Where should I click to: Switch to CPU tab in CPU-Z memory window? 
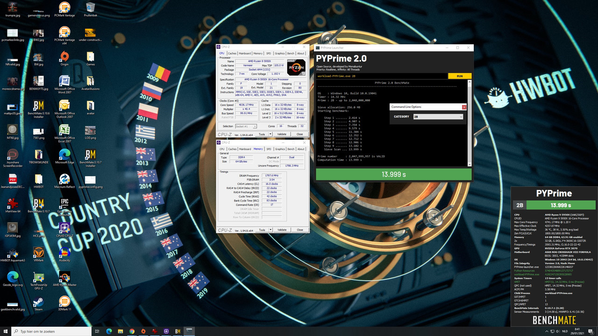[x=222, y=149]
